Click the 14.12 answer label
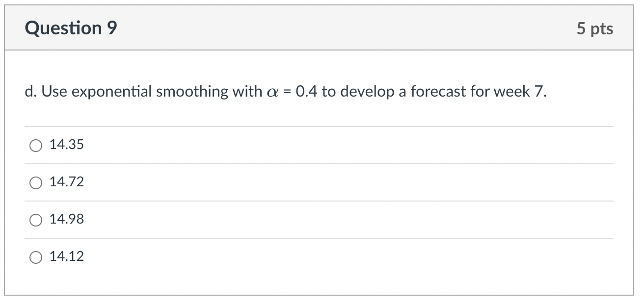This screenshot has width=644, height=304. pyautogui.click(x=66, y=256)
